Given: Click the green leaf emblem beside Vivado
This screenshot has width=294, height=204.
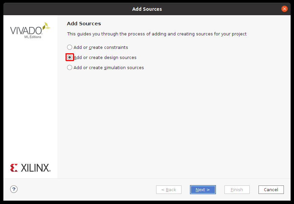Looking at the screenshot, I should pyautogui.click(x=46, y=26).
